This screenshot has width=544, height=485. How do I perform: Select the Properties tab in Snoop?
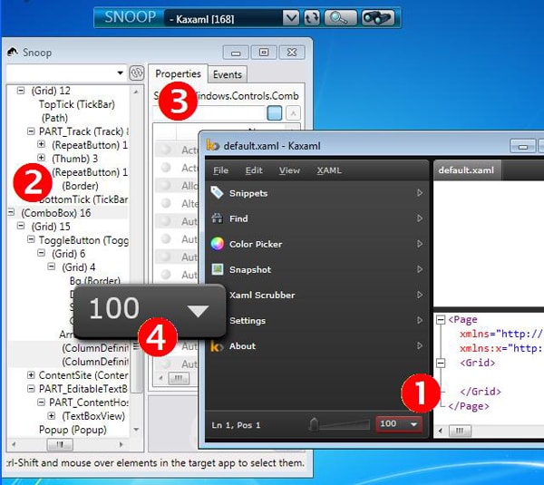[178, 73]
